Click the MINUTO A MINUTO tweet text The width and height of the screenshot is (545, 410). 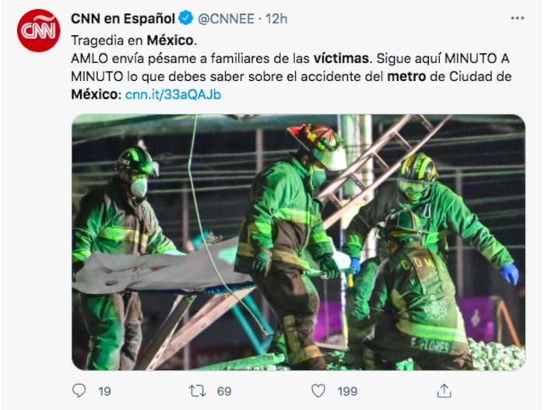(290, 68)
